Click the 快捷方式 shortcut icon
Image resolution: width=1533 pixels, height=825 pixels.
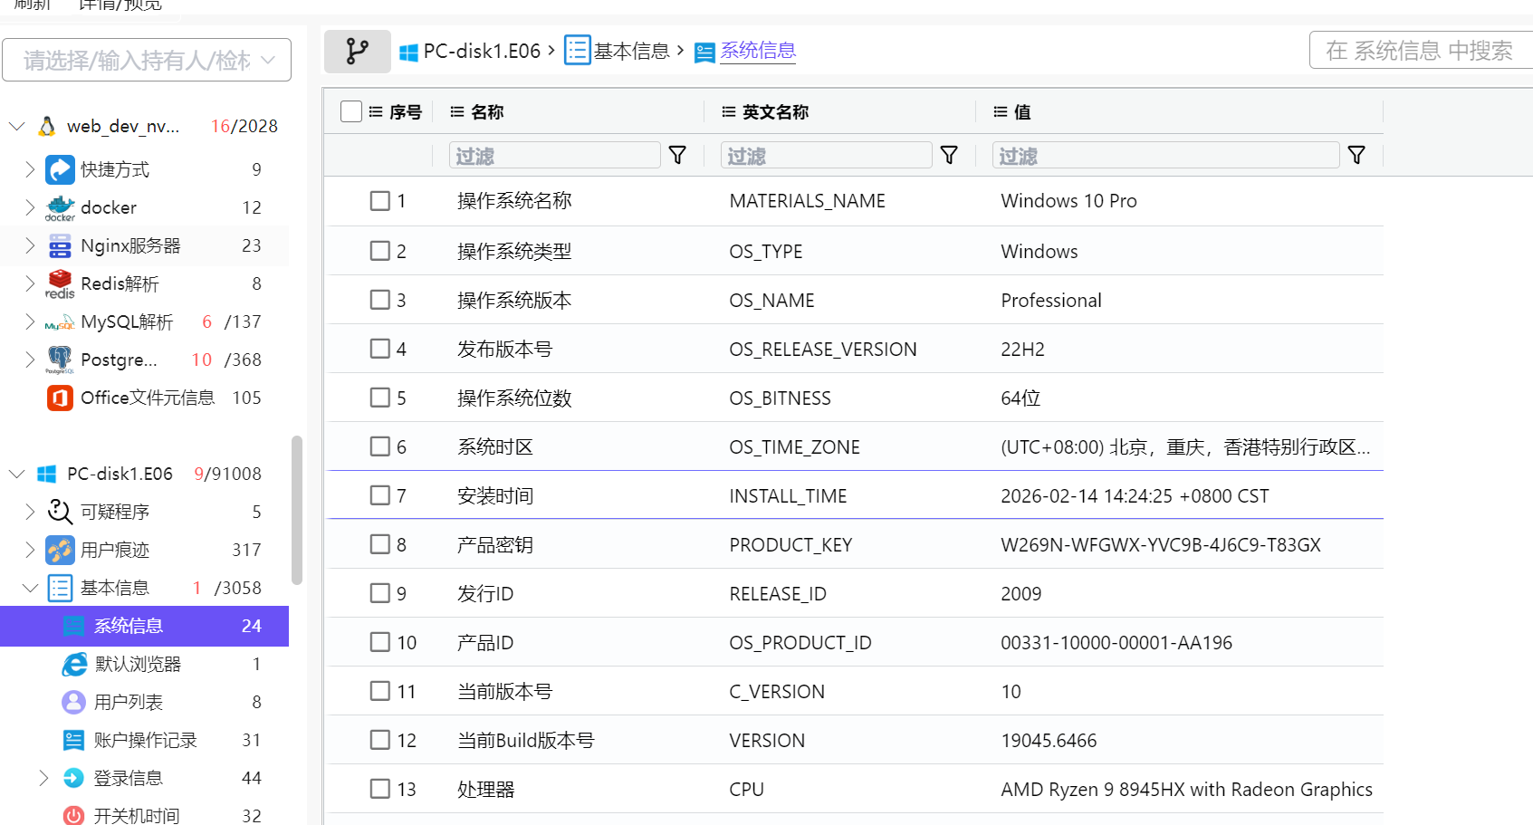tap(60, 169)
